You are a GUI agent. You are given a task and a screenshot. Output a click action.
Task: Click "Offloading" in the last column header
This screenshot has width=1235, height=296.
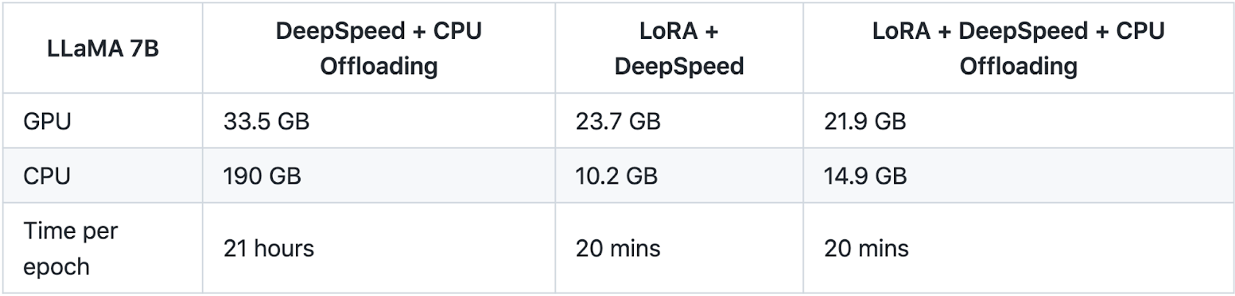pos(1018,67)
